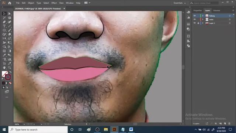Viewport: 236px width, 133px height.
Task: Switch to the Libraries tab
Action: [216, 11]
